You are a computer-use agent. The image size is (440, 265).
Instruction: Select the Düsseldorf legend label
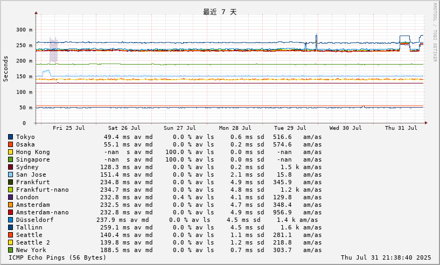tap(35, 220)
